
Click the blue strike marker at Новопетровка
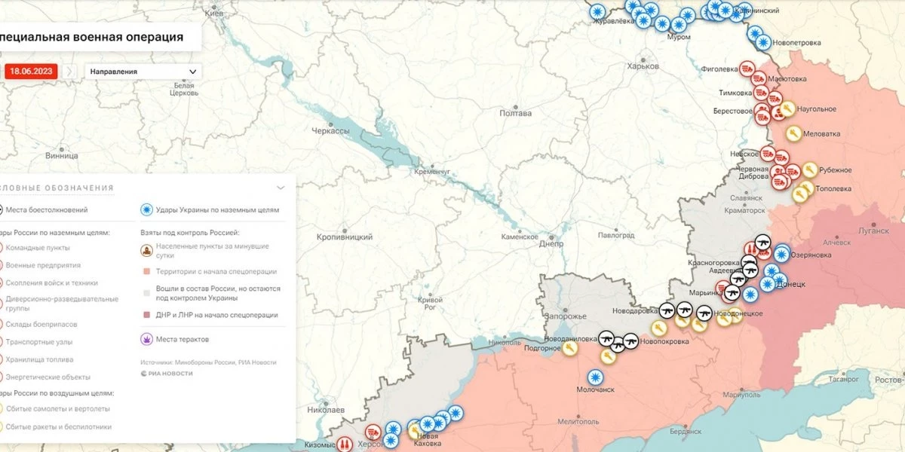point(763,42)
